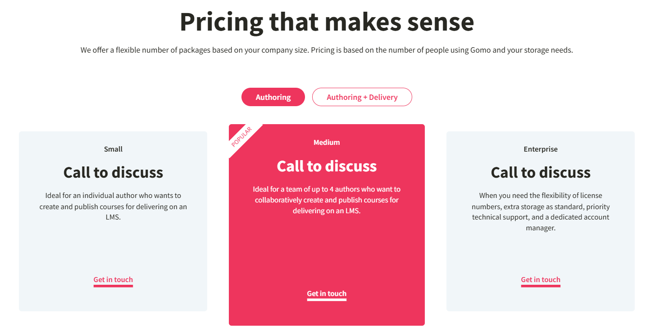Image resolution: width=646 pixels, height=332 pixels.
Task: Click the Medium plan name label
Action: tap(327, 142)
